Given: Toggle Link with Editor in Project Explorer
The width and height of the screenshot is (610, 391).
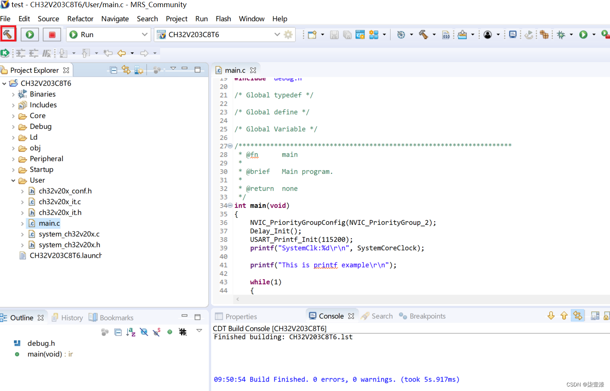Looking at the screenshot, I should [126, 70].
